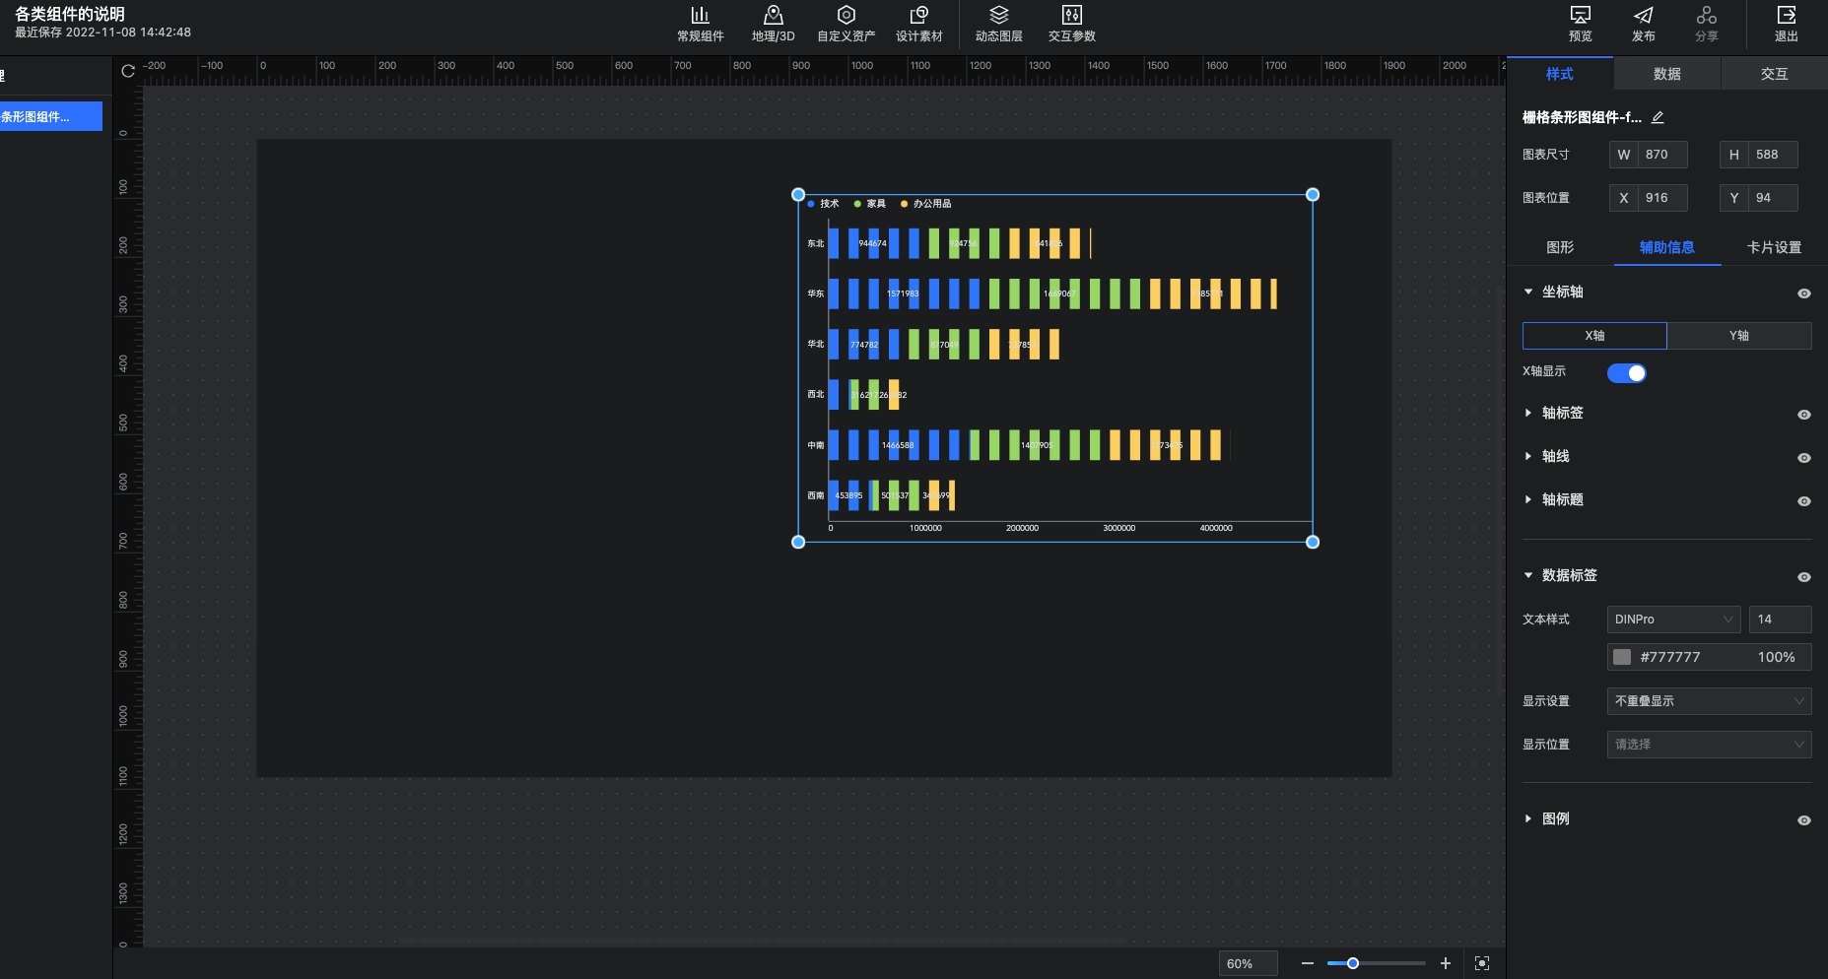Open the 不重叠显示 display setting dropdown

click(x=1709, y=701)
